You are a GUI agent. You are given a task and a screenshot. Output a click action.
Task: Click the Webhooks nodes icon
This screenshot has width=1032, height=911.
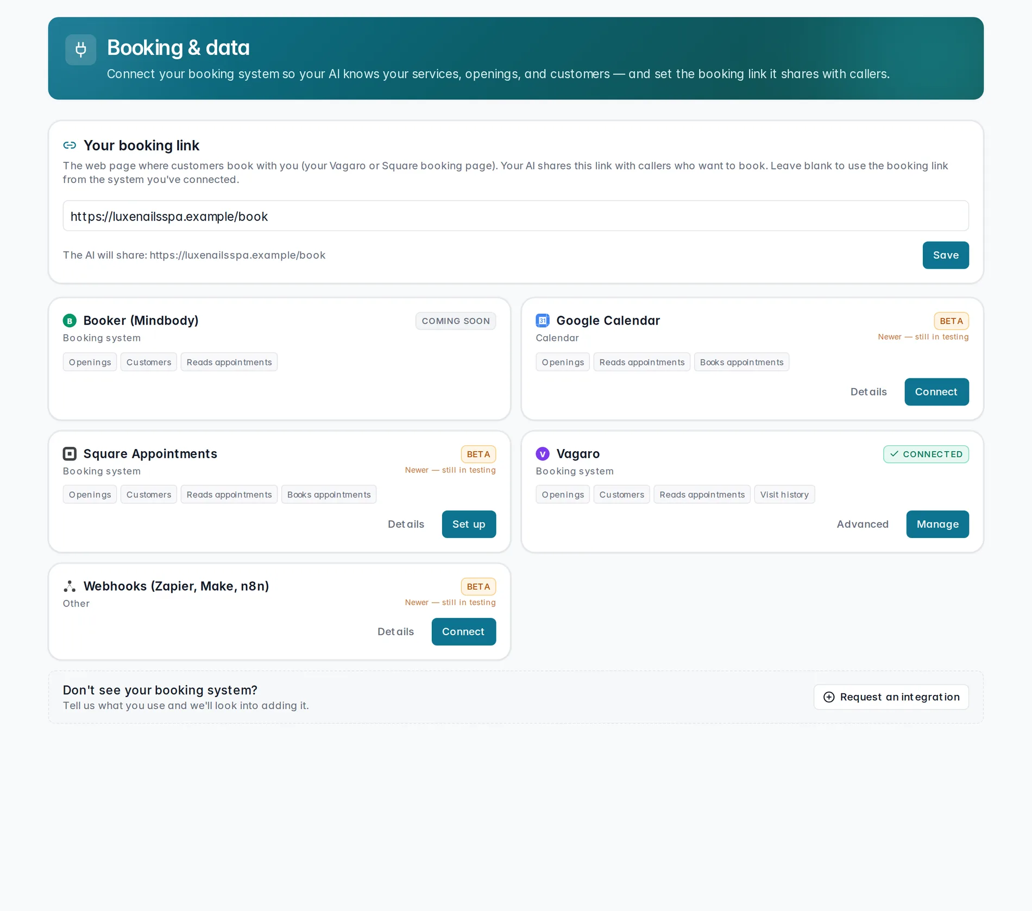(x=70, y=586)
